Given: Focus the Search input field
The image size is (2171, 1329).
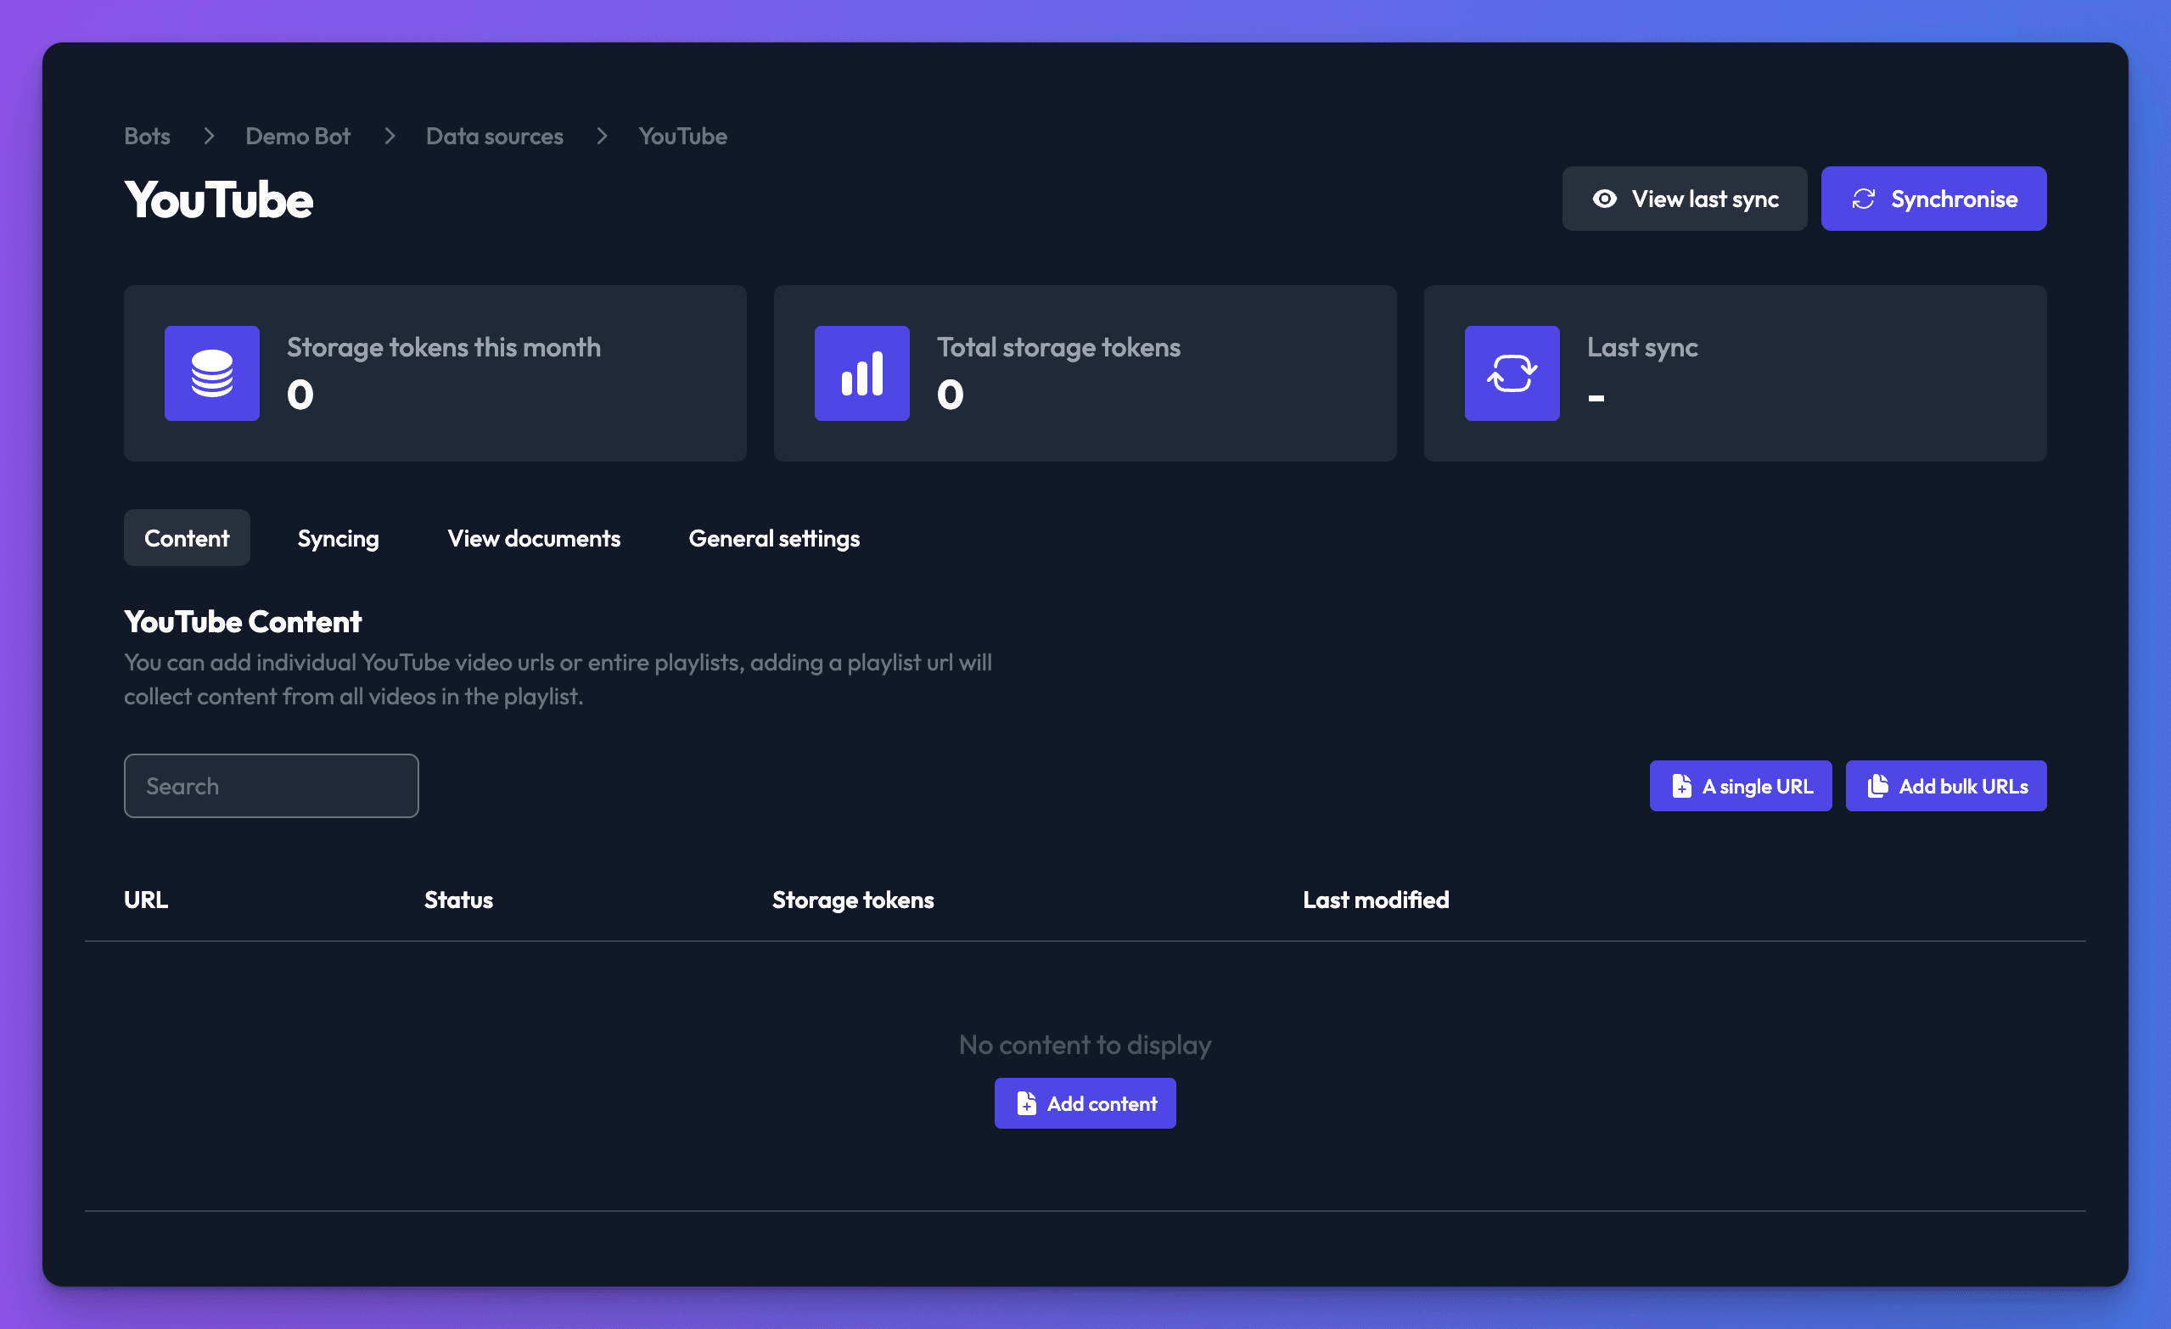Looking at the screenshot, I should click(272, 785).
